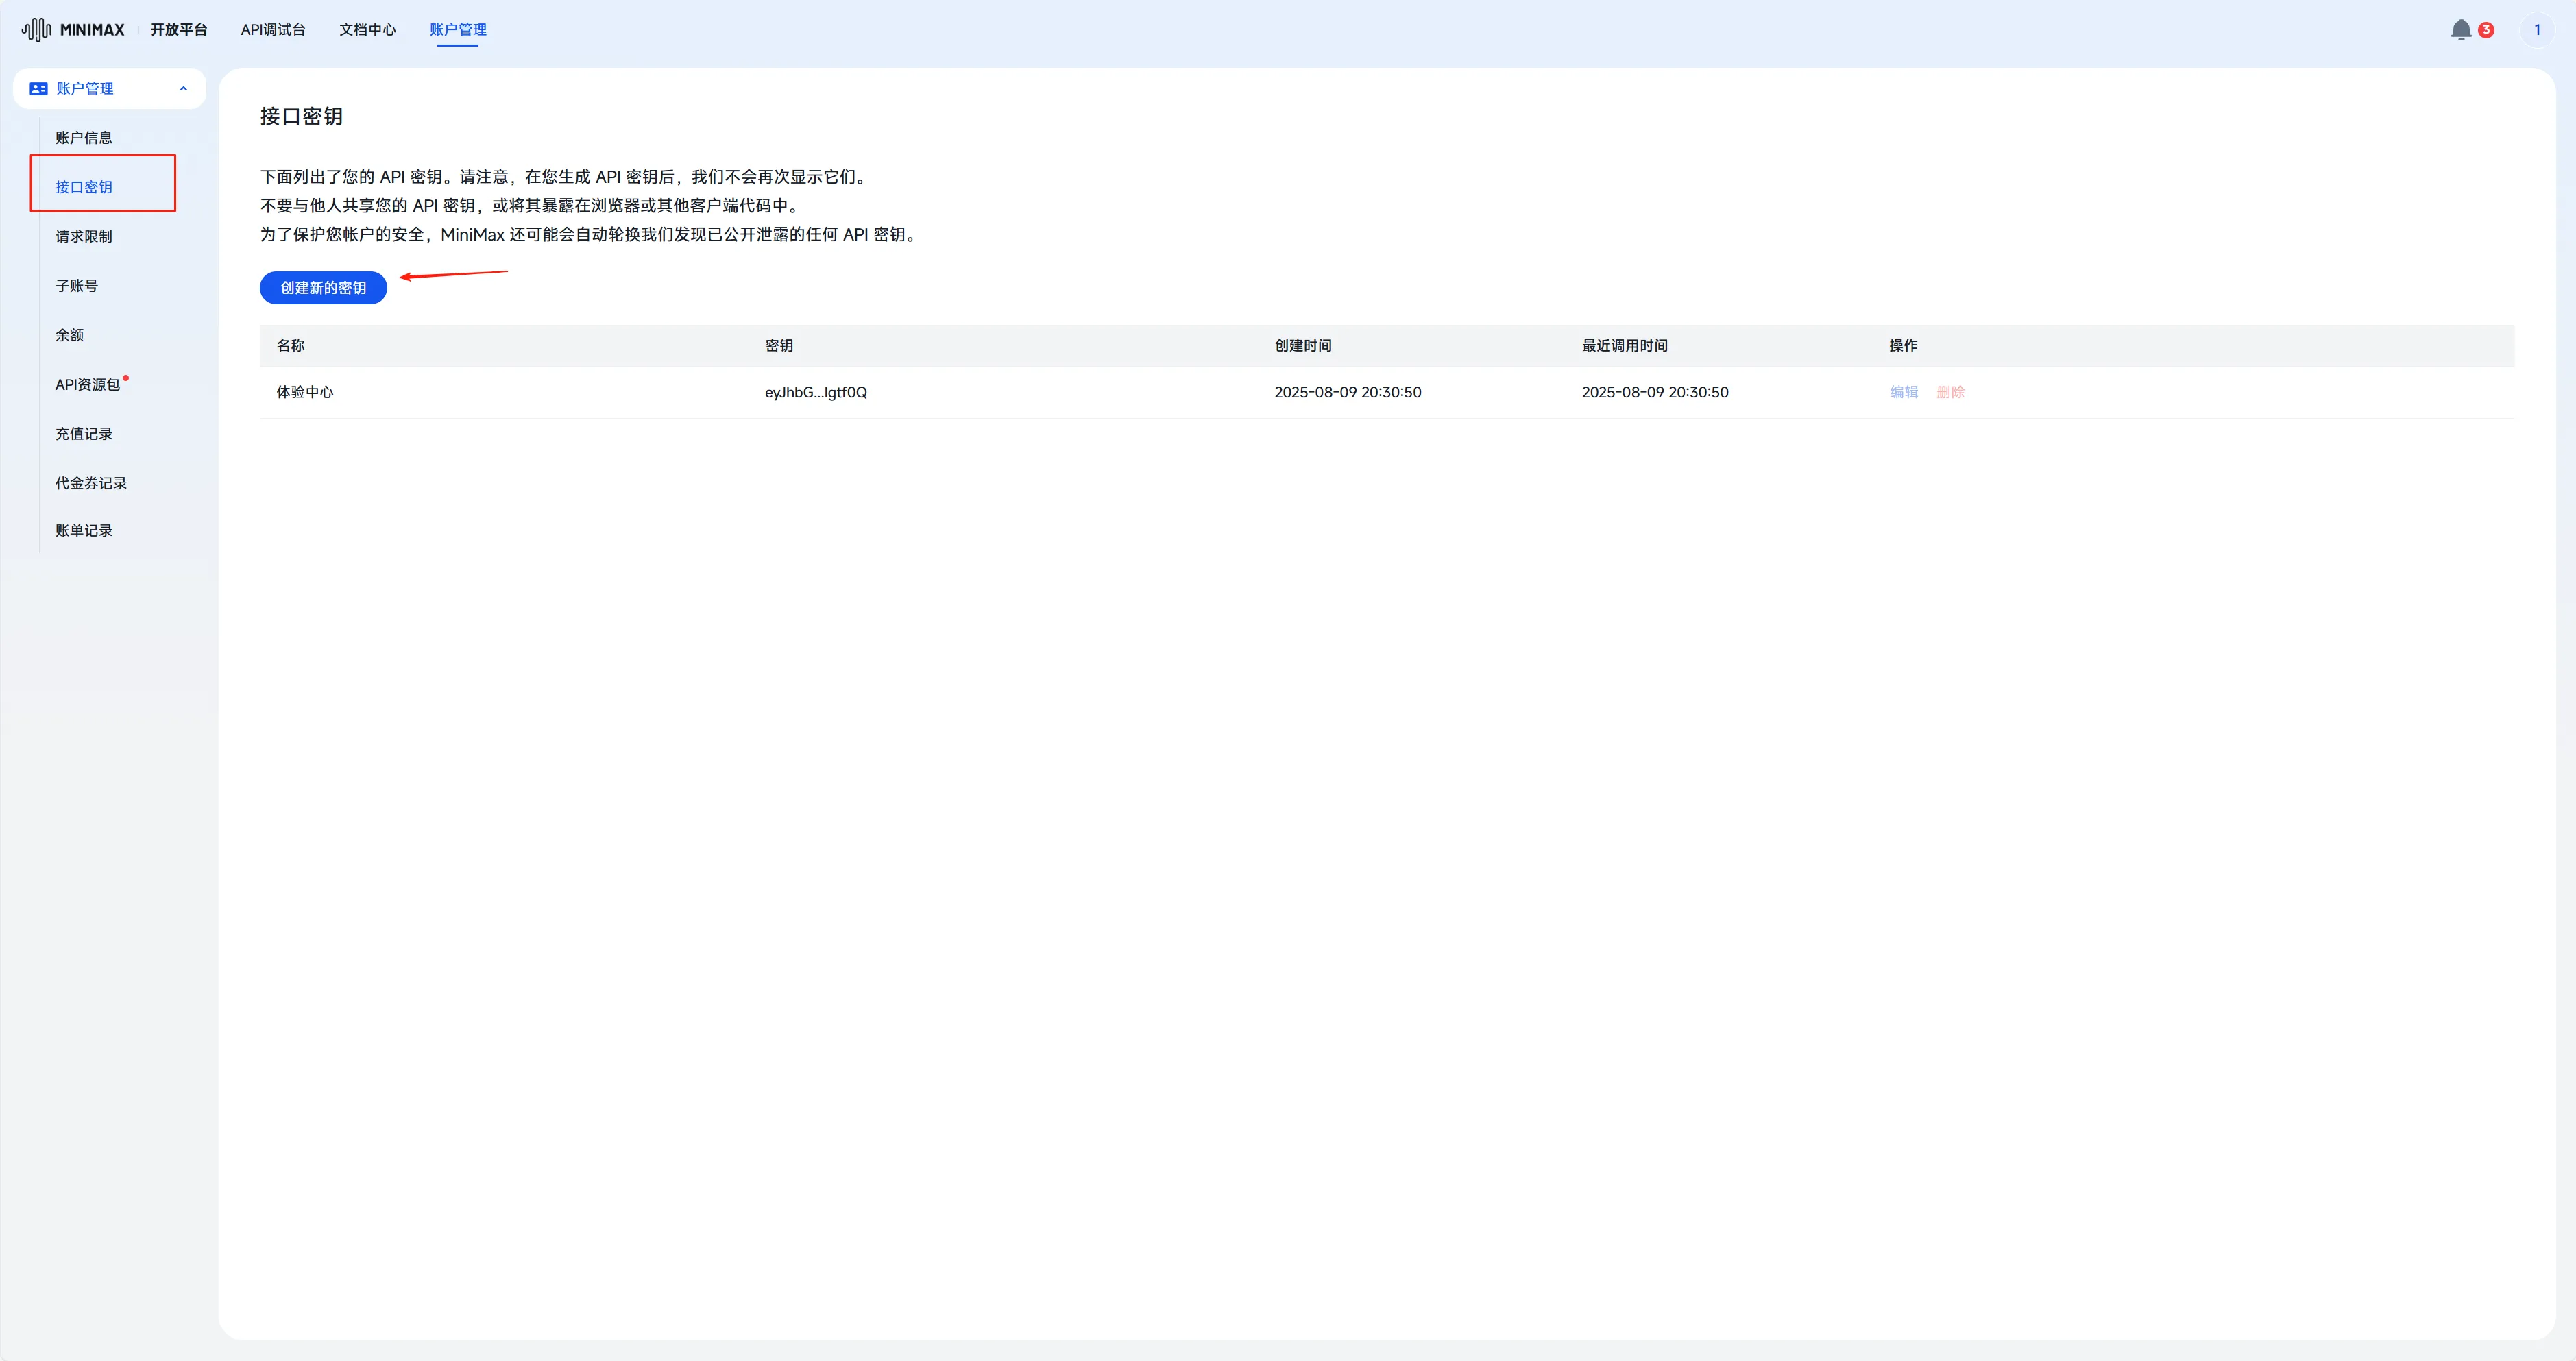
Task: Open 账户信息 in sidebar
Action: (84, 138)
